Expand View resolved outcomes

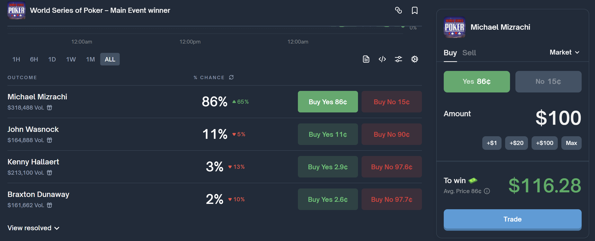point(33,228)
